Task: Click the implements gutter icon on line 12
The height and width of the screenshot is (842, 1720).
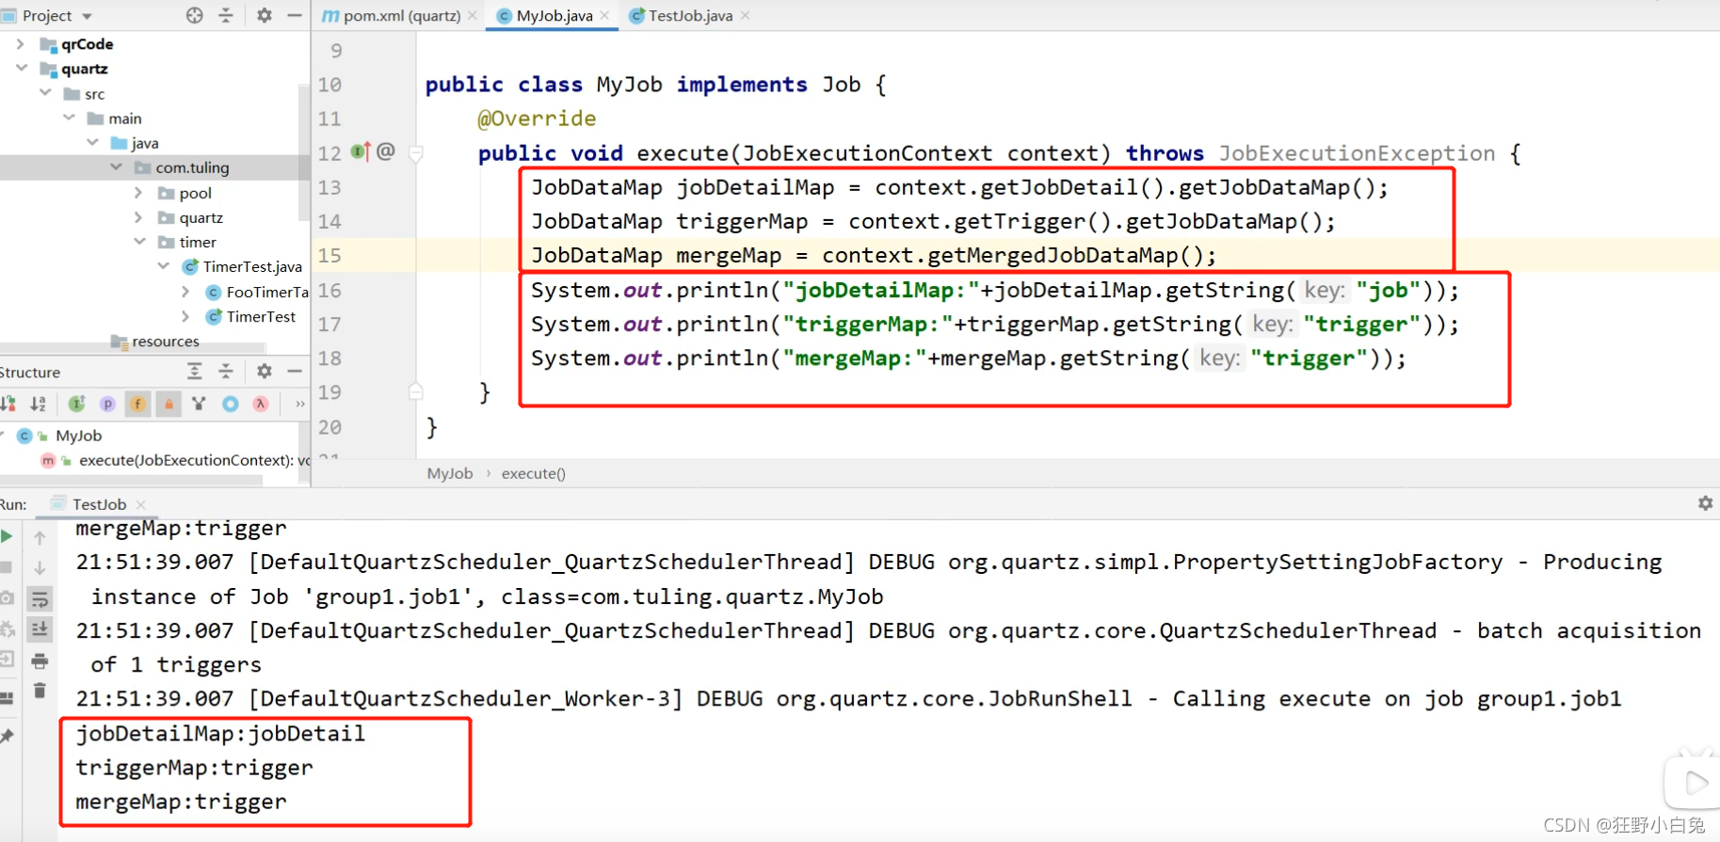Action: [362, 151]
